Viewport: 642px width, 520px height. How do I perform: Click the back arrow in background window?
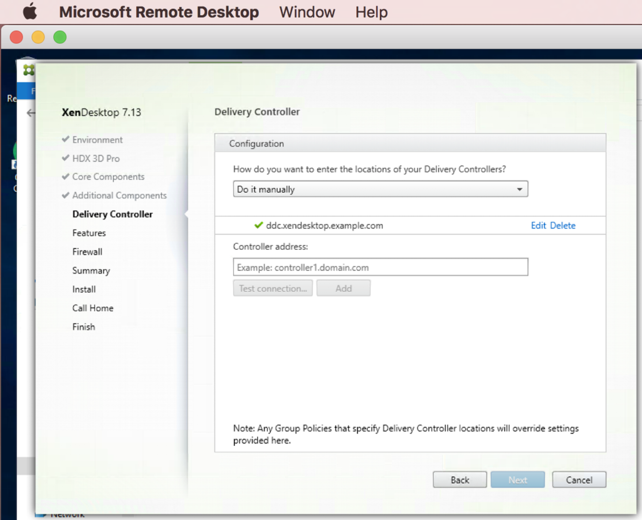(x=31, y=113)
